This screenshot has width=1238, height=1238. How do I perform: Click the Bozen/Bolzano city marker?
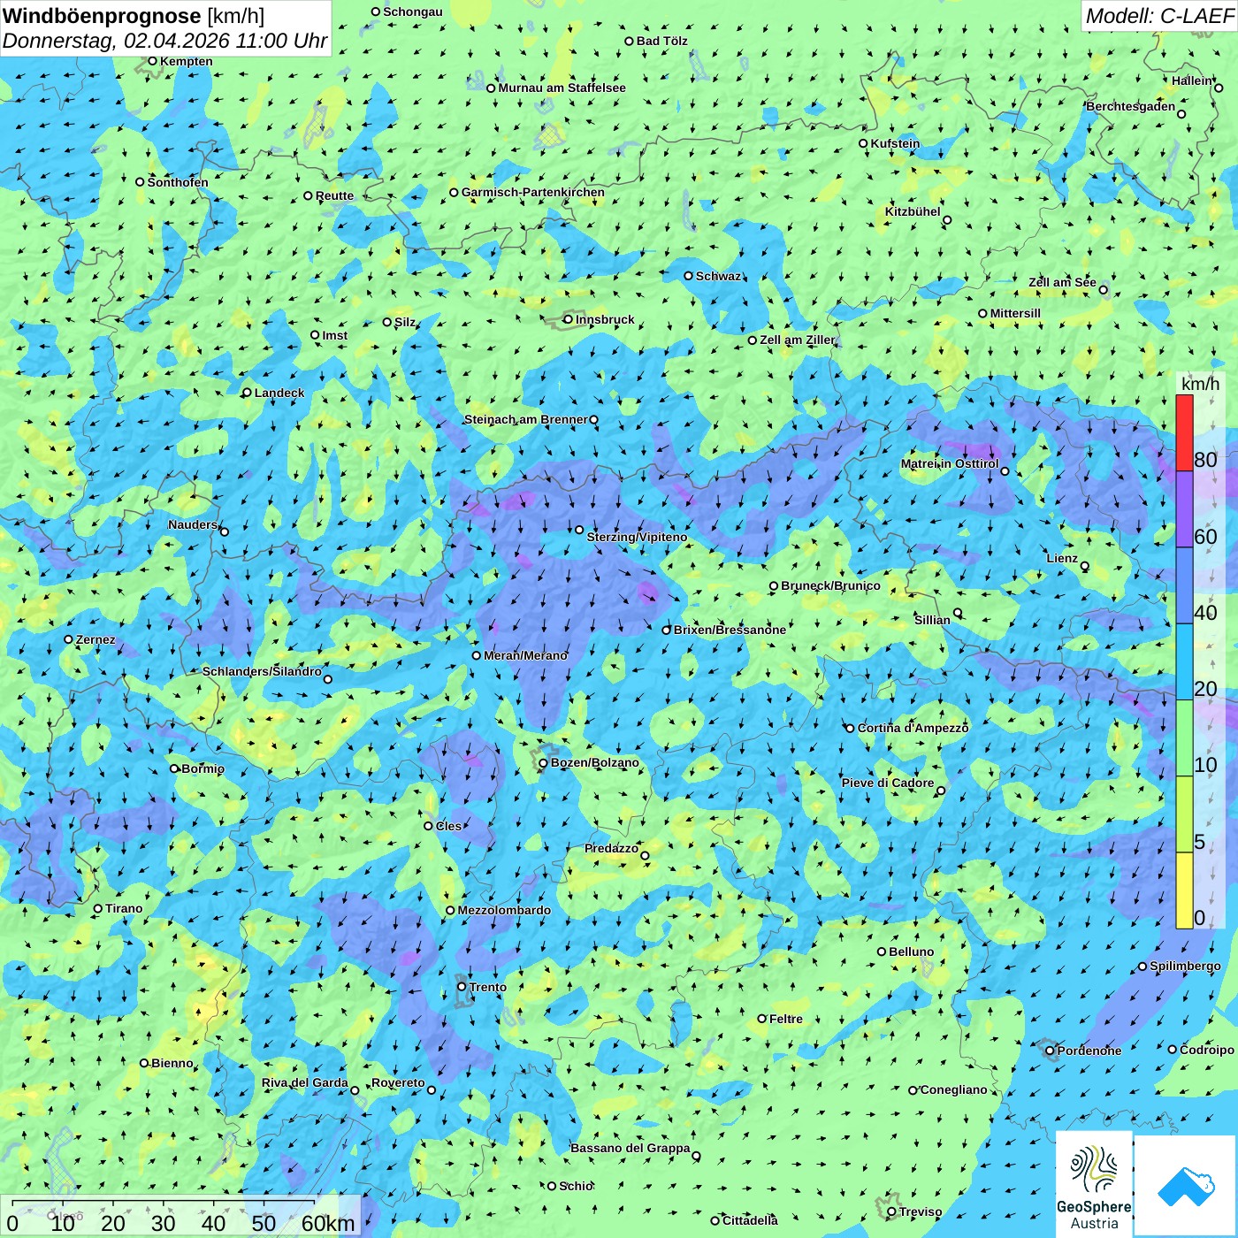click(543, 763)
